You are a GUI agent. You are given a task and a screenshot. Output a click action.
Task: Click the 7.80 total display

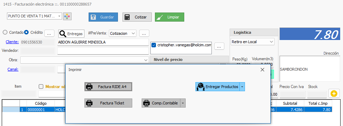pos(310,34)
